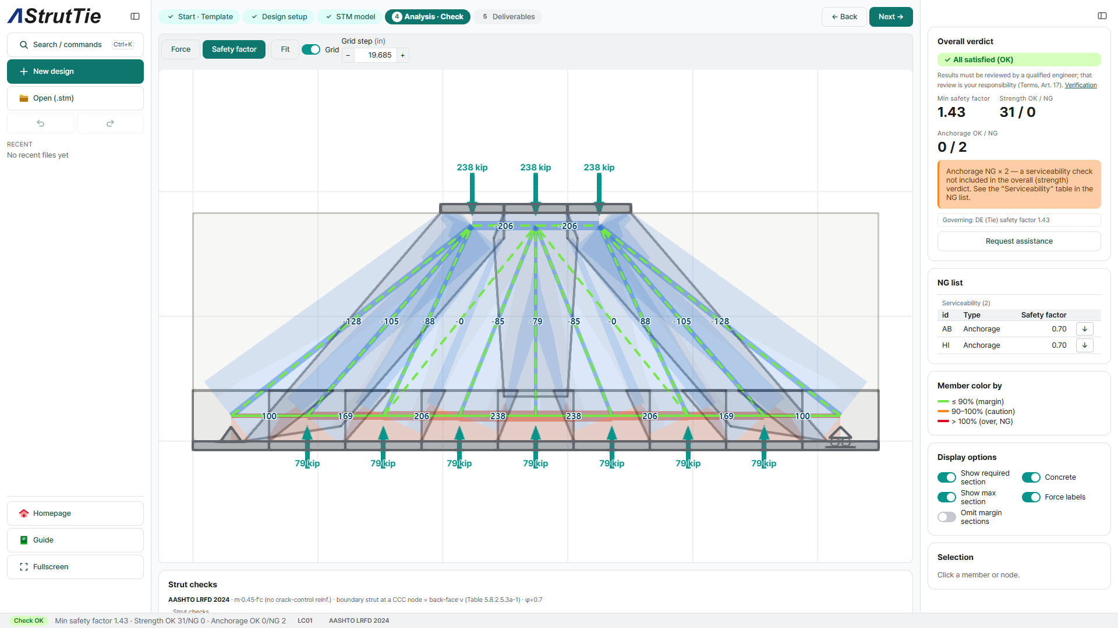Click the Next button

click(891, 17)
